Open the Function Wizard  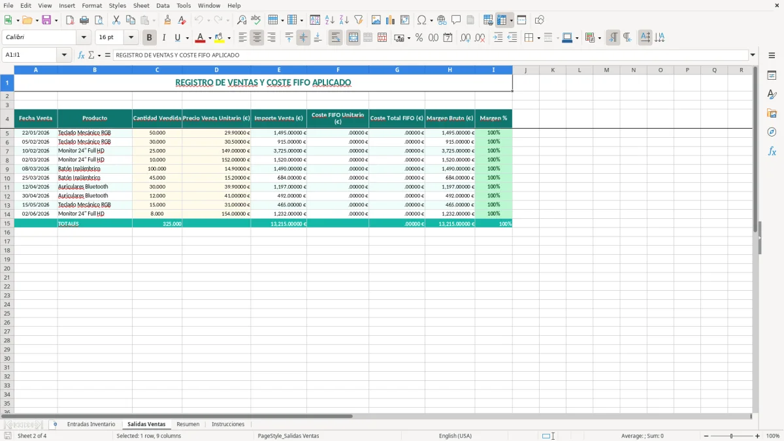pos(82,55)
